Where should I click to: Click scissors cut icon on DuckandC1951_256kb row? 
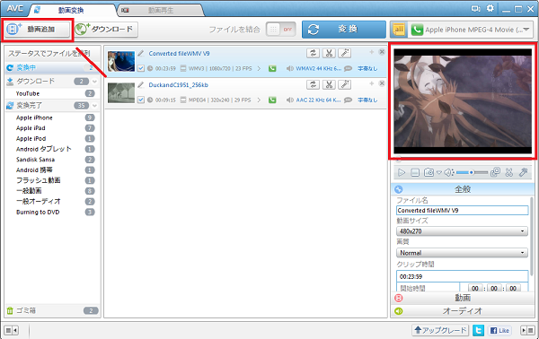coord(329,84)
